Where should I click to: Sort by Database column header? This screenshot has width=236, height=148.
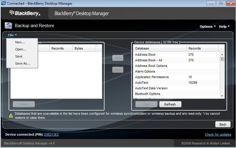pyautogui.click(x=160, y=48)
